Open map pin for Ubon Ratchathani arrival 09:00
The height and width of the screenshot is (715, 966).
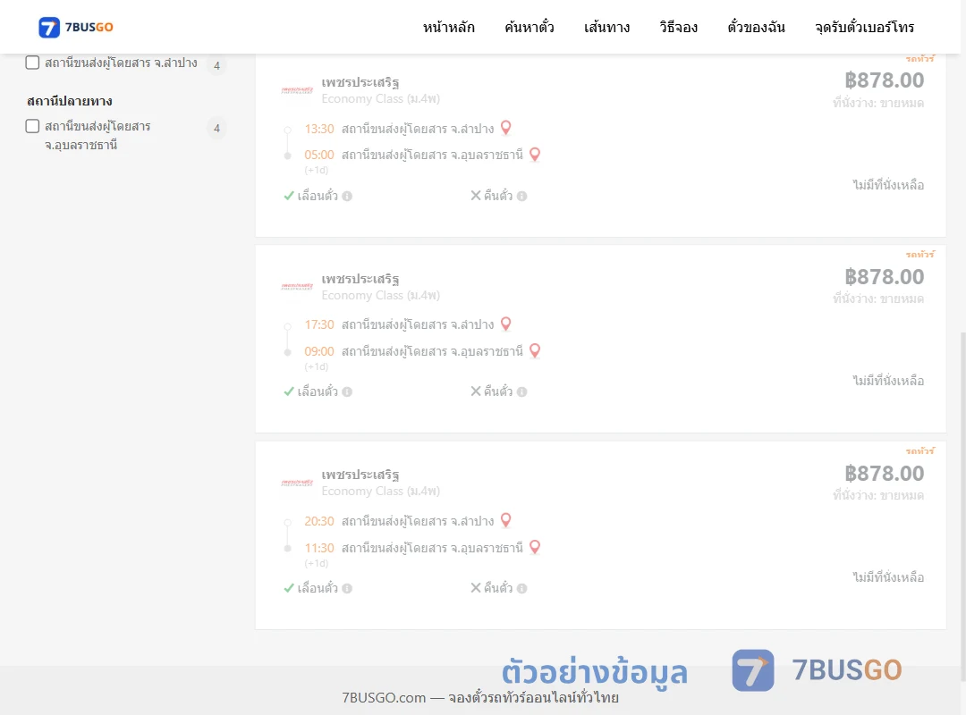pyautogui.click(x=535, y=351)
